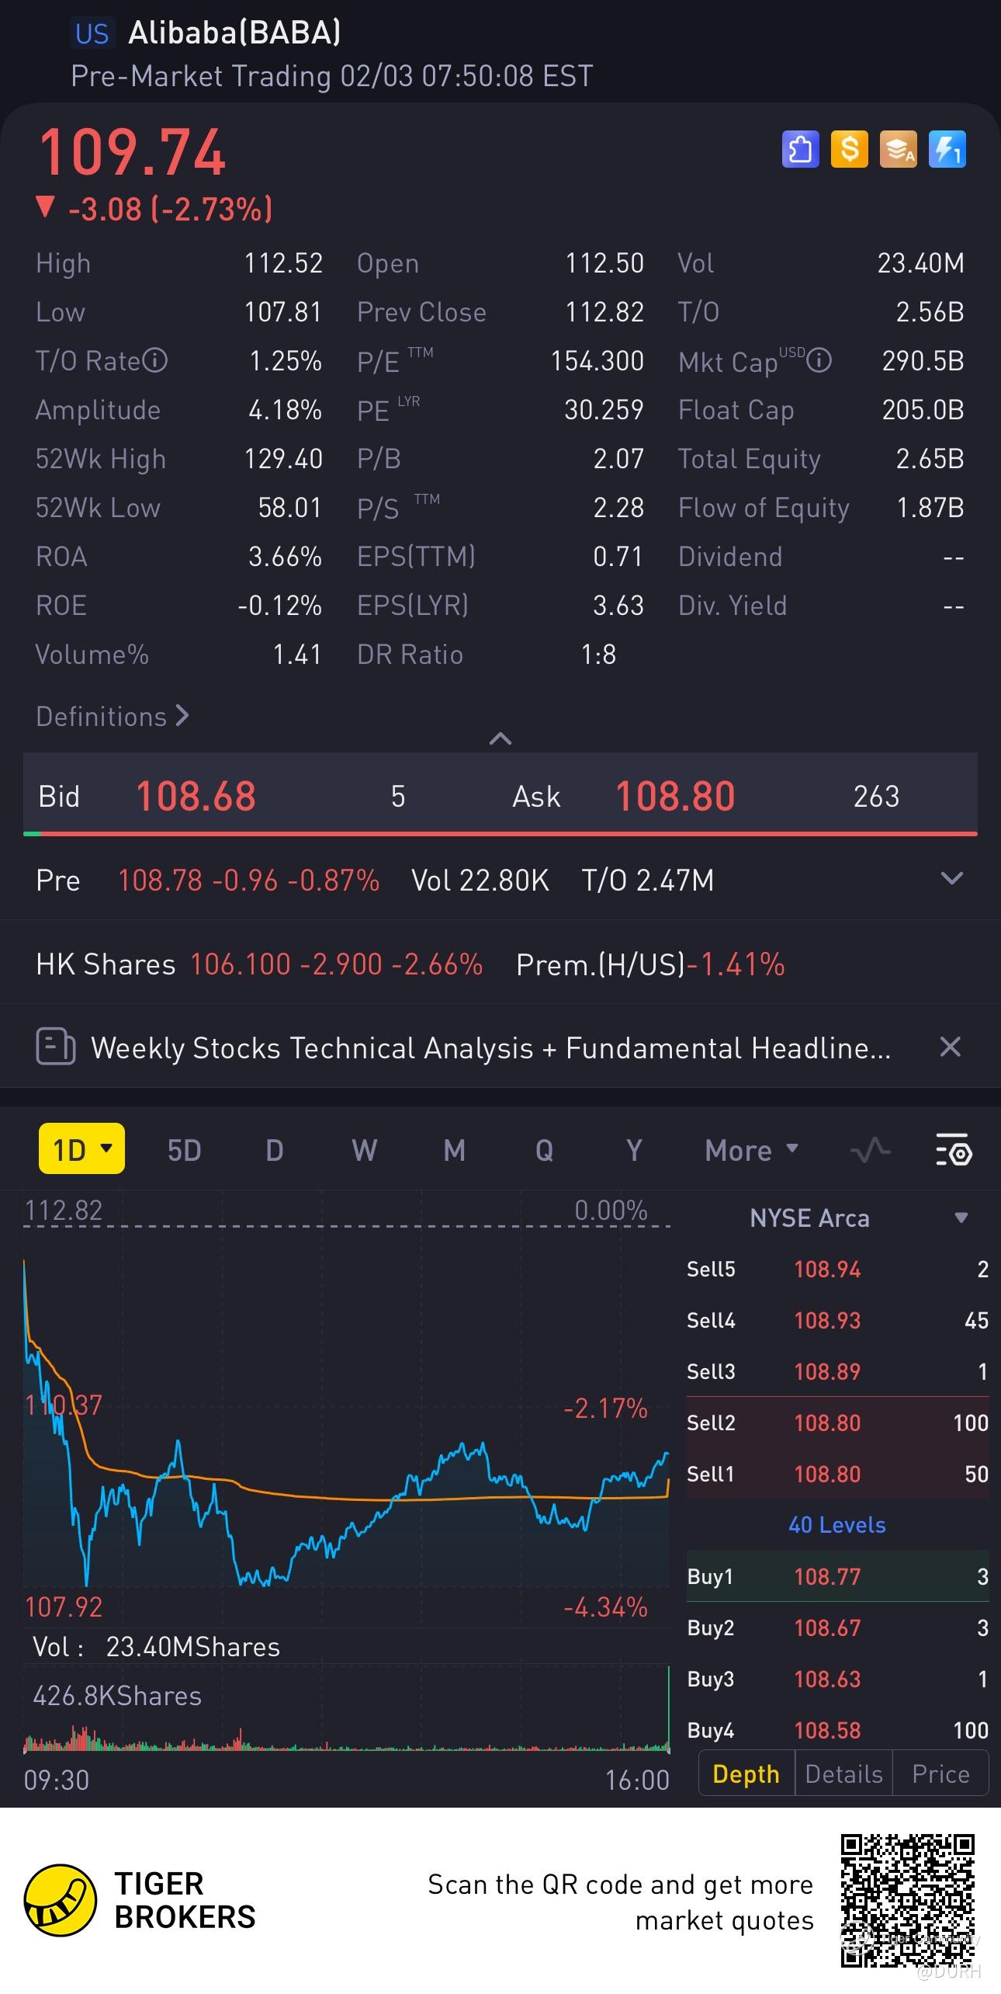This screenshot has width=1001, height=1994.
Task: Switch chart to the 5D timeframe
Action: (x=184, y=1150)
